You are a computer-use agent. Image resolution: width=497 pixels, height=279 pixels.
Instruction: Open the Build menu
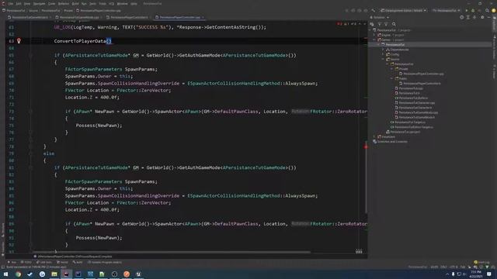pos(75,3)
